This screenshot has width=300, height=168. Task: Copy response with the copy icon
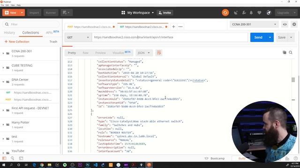[285, 53]
